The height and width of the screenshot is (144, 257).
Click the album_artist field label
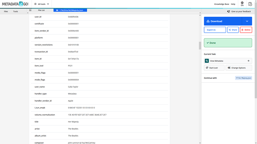[40, 136]
